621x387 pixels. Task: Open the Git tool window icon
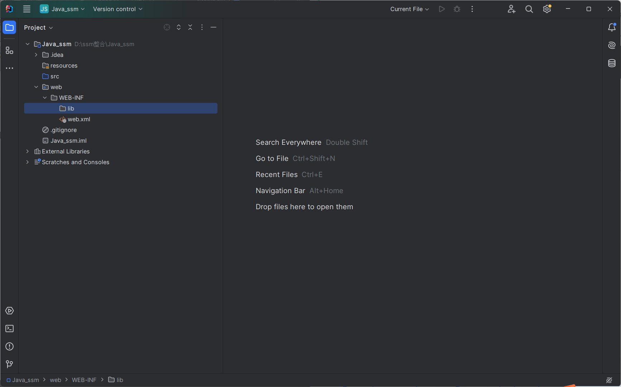9,364
